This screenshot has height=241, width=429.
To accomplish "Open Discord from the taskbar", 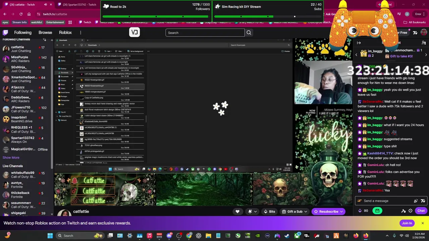I will [x=169, y=236].
